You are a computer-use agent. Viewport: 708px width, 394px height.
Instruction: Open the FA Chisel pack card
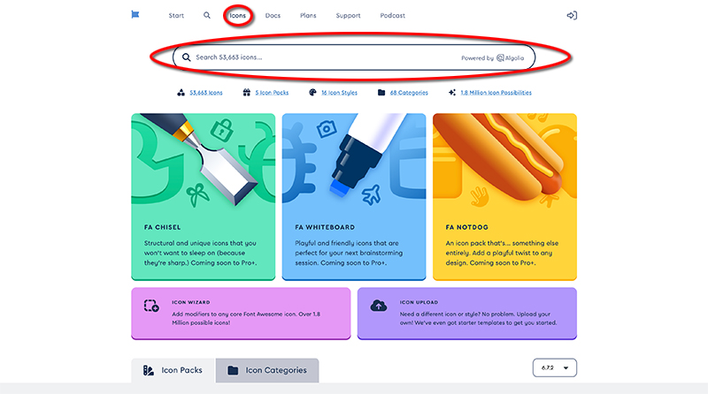click(x=203, y=196)
